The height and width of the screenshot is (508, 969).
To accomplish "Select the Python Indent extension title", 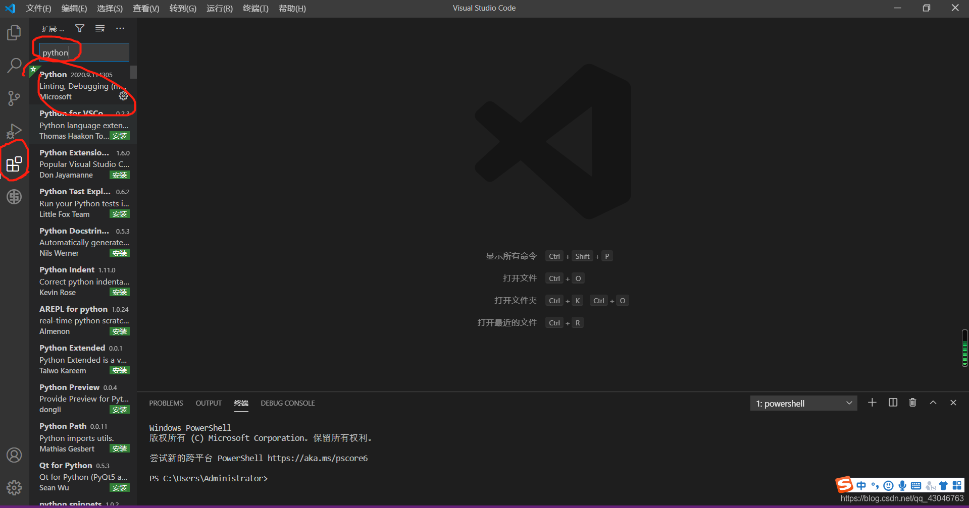I will [67, 270].
